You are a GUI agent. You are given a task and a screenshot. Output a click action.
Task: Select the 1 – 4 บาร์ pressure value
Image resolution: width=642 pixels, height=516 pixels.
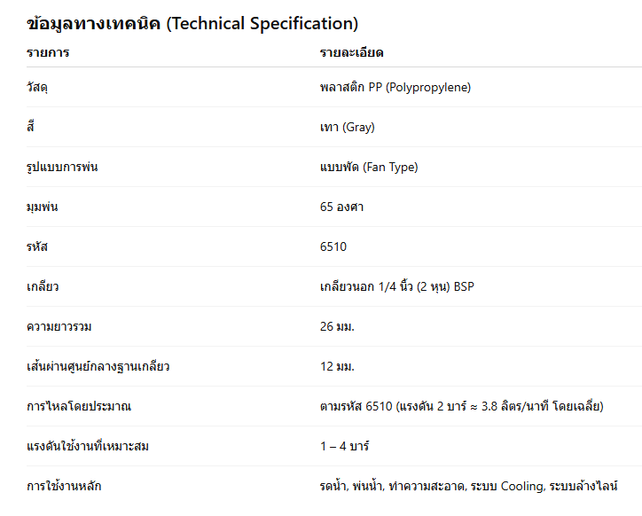(345, 446)
